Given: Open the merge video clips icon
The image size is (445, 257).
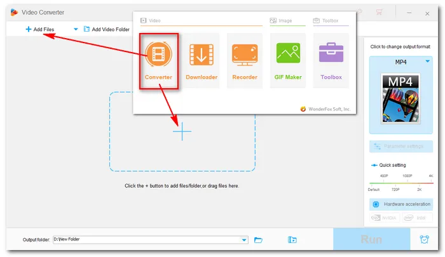Looking at the screenshot, I should 292,240.
